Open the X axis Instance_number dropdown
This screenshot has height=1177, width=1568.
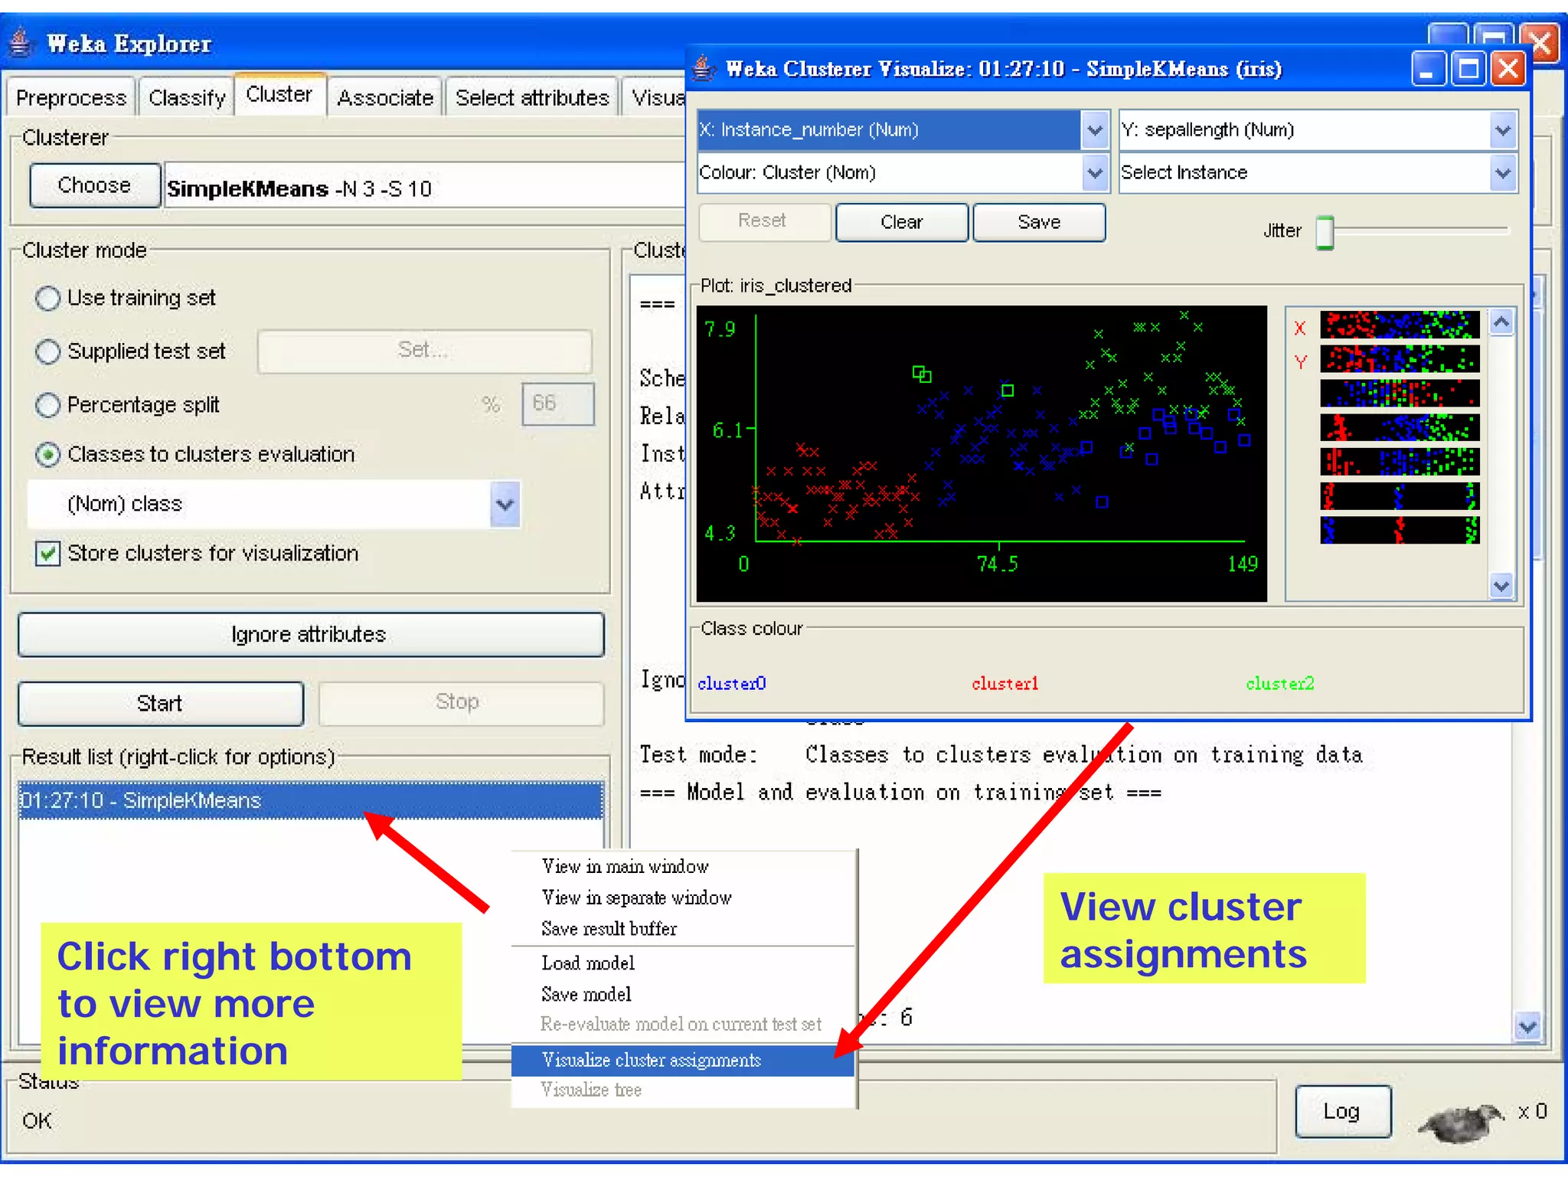pos(1095,130)
